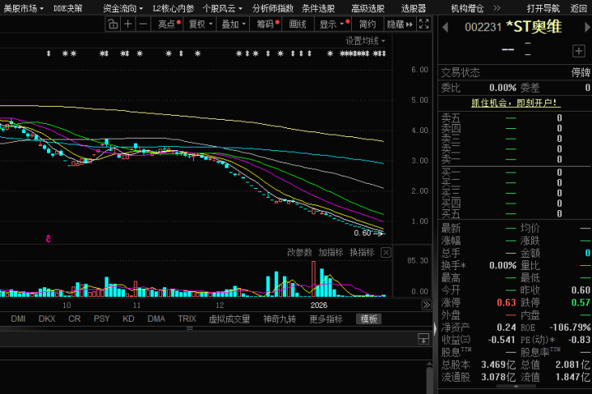Zoom out chart with minus icon

pyautogui.click(x=143, y=24)
